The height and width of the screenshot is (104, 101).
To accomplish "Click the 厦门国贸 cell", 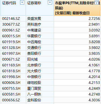I will [40, 88].
